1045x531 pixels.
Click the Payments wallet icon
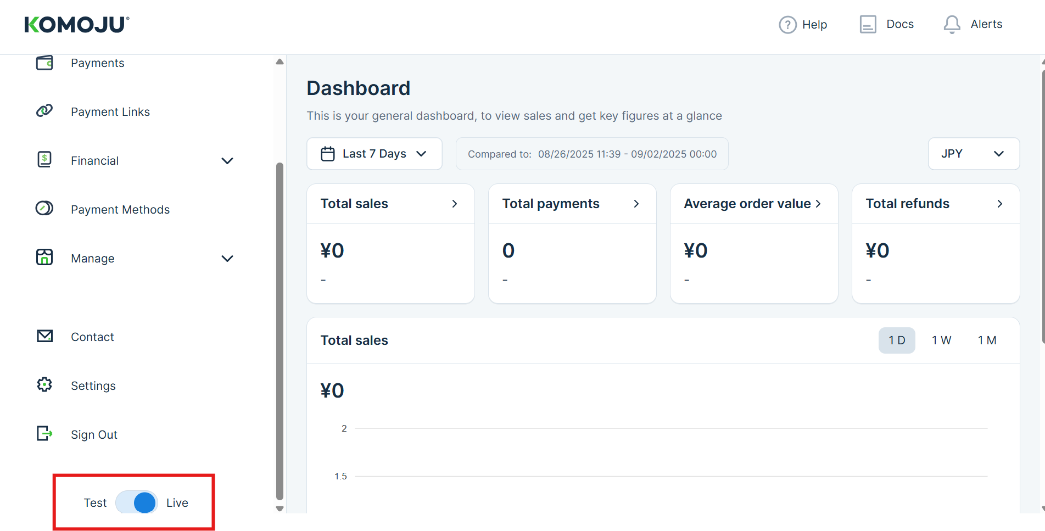44,63
